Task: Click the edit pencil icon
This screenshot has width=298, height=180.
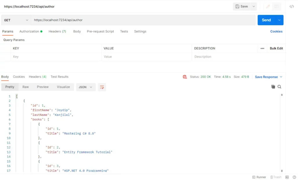Action: click(x=268, y=6)
